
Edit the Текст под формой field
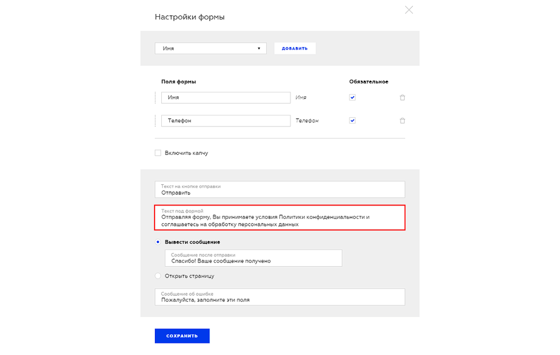[280, 218]
